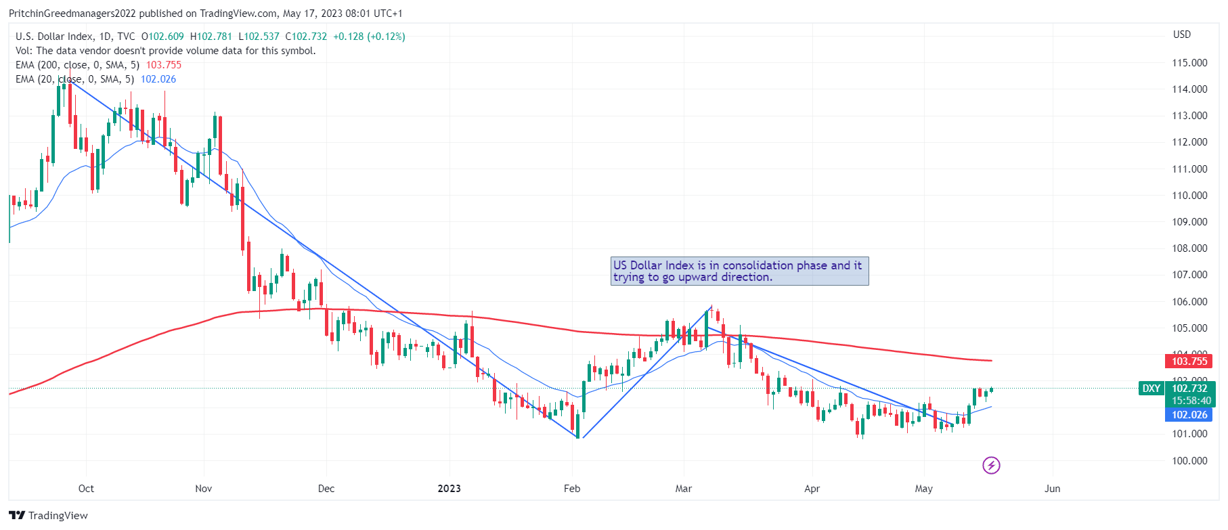Click the DXY symbol tag on price axis
1228x530 pixels.
(x=1151, y=389)
